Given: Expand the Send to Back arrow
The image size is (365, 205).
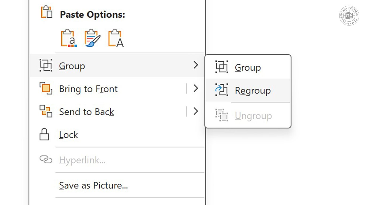Looking at the screenshot, I should coord(196,111).
